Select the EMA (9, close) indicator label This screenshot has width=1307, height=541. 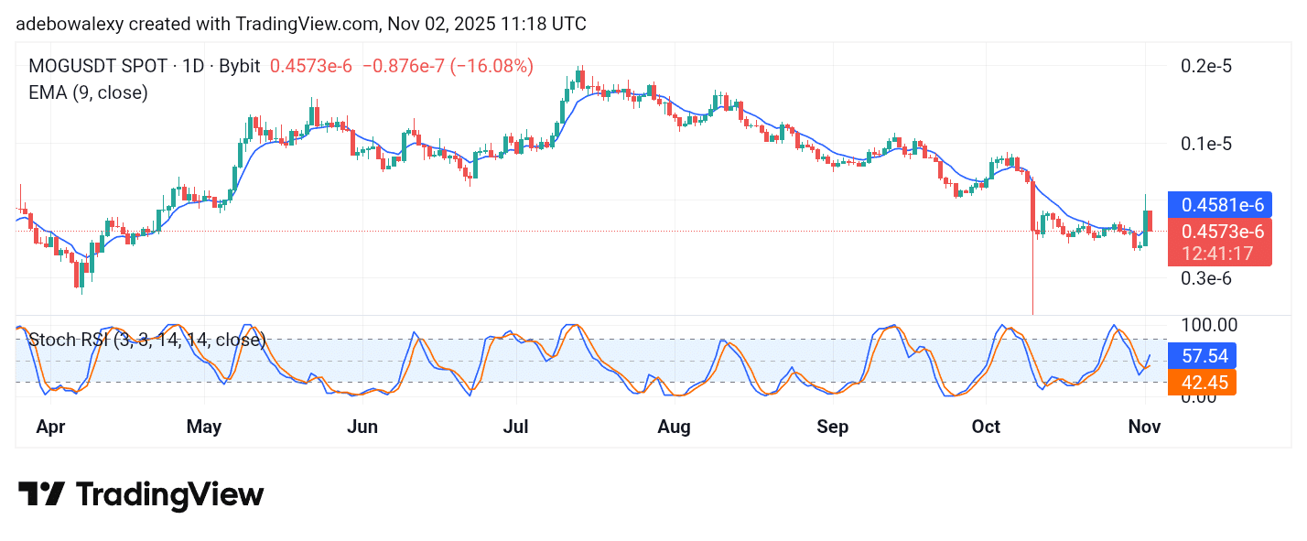[87, 92]
